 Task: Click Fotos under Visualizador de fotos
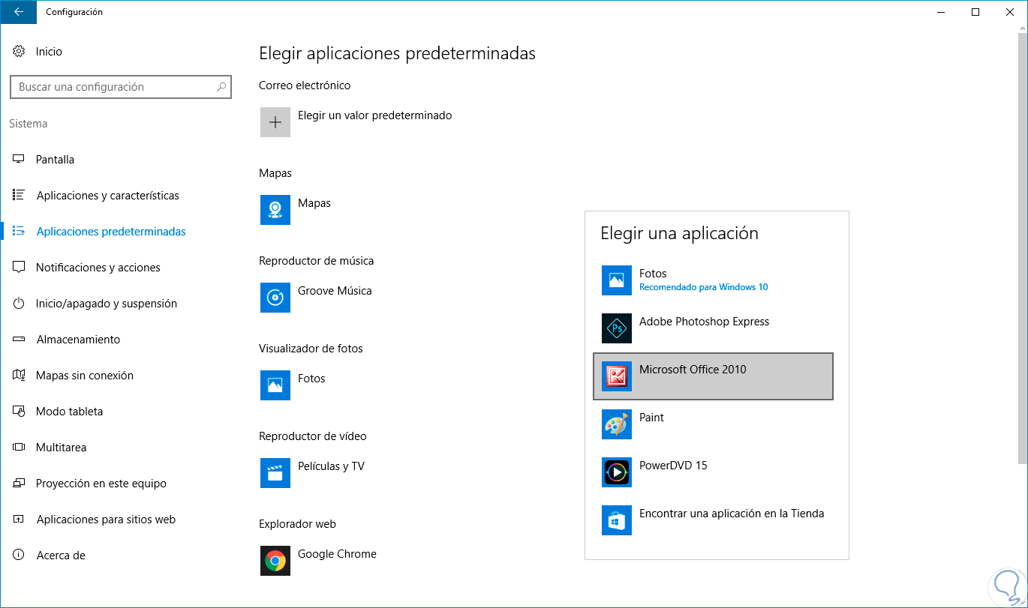(293, 385)
